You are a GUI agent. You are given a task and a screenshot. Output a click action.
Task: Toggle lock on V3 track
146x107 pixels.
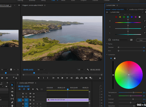(x=23, y=94)
